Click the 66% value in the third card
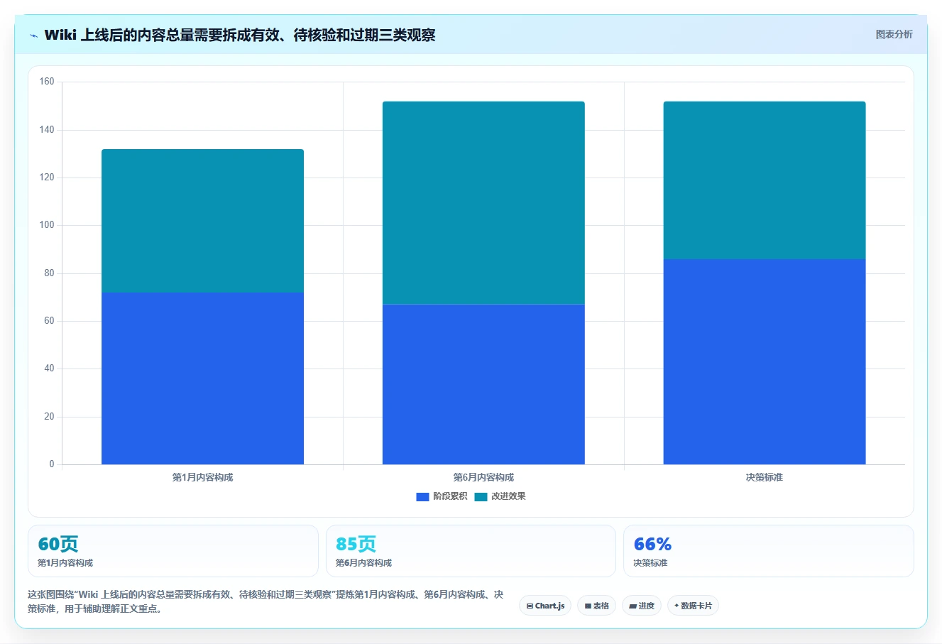The image size is (942, 644). coord(652,544)
